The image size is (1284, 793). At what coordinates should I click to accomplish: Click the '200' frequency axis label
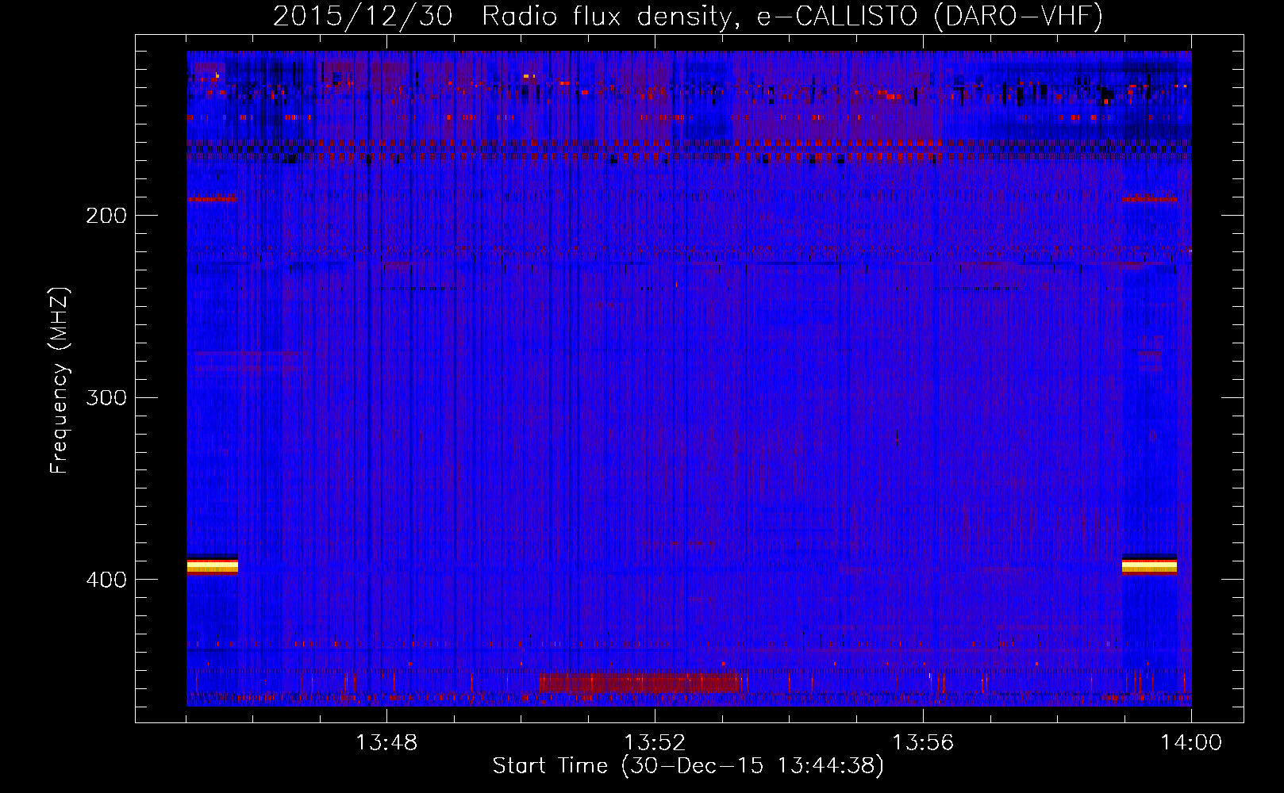(106, 216)
